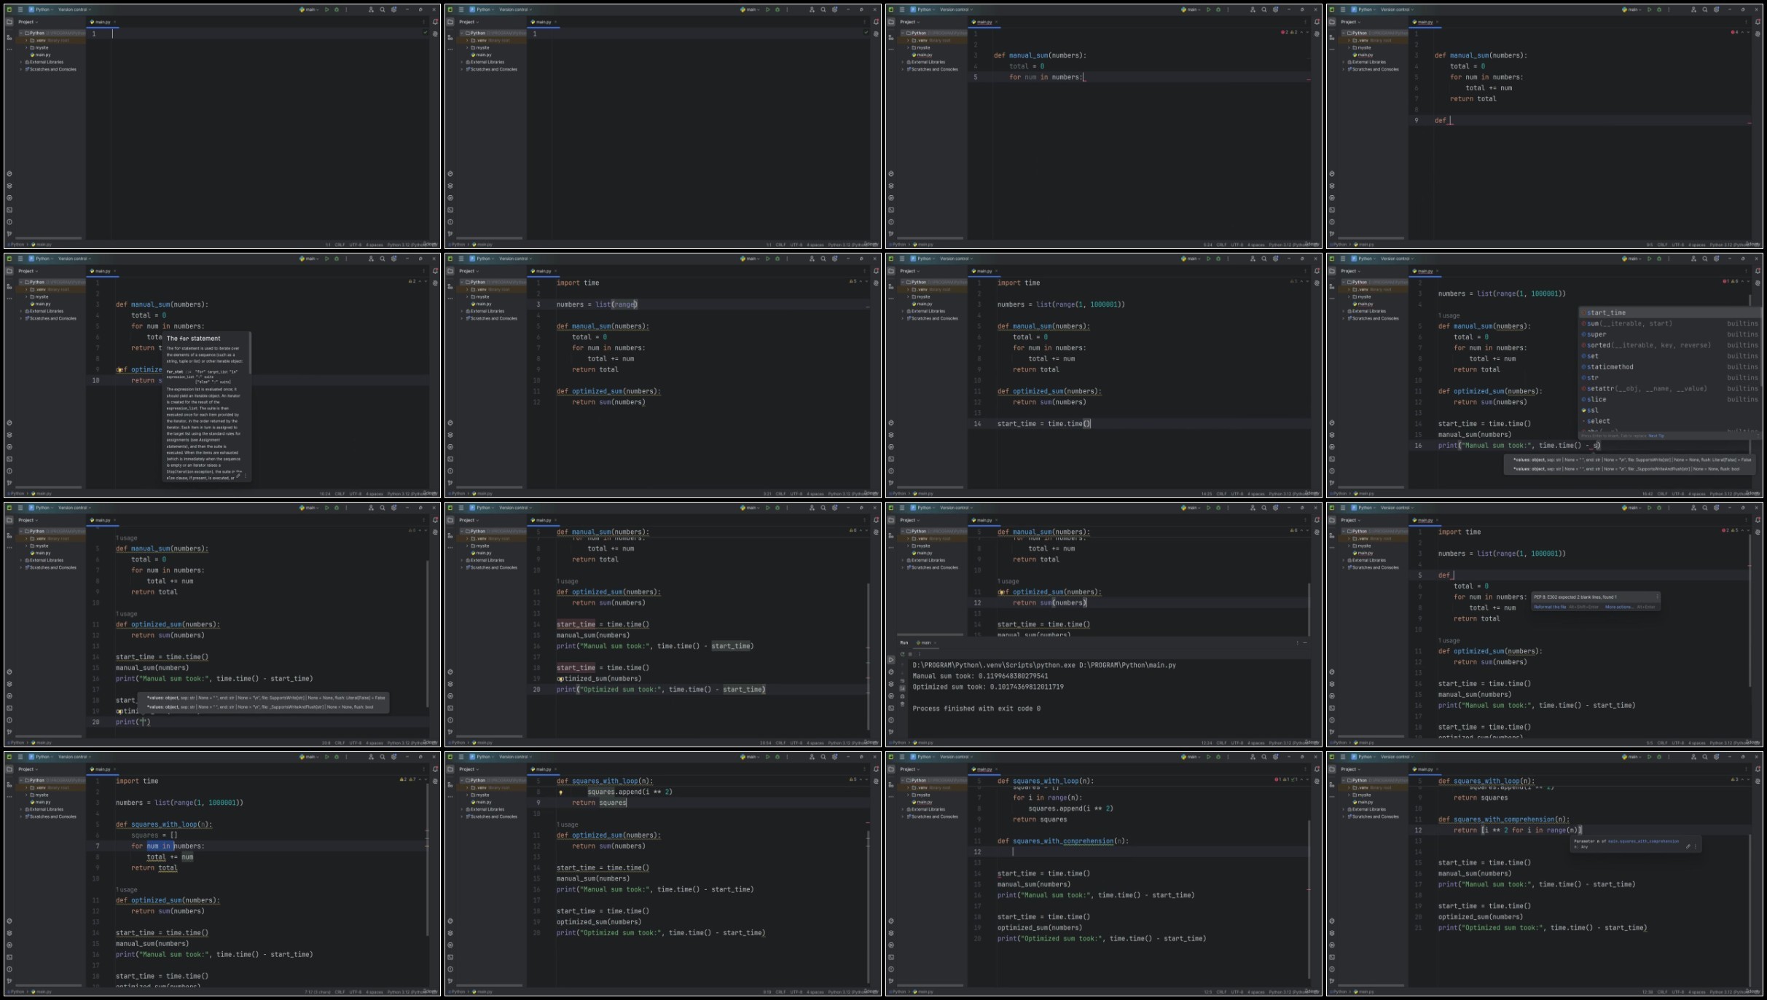
Task: Click "Optimized sum took: 0.10174369812011719" console line
Action: [987, 687]
